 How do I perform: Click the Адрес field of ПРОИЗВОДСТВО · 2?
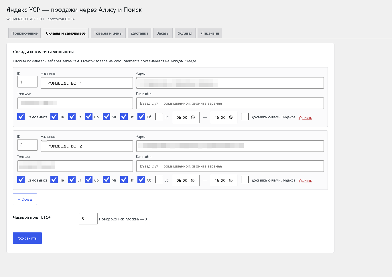pos(230,146)
